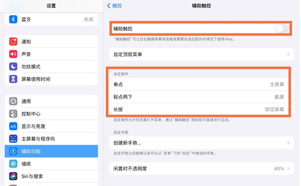Open 屏幕使用时间 sidebar entry
This screenshot has height=186, width=301.
51,79
